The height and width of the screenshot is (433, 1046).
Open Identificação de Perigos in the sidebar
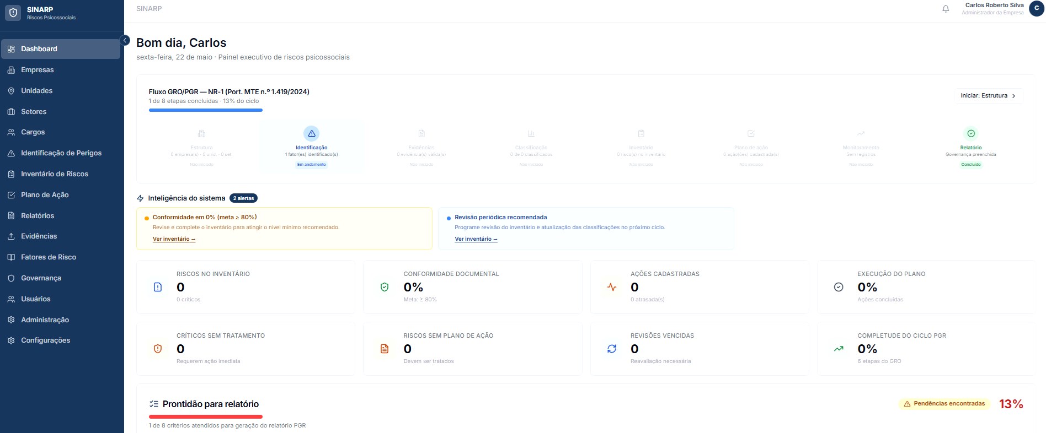pos(61,153)
